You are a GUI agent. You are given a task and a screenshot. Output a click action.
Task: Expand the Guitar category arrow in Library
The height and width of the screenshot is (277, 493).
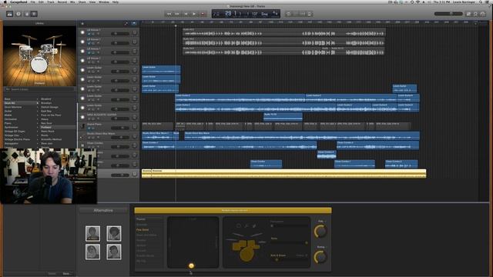38,111
